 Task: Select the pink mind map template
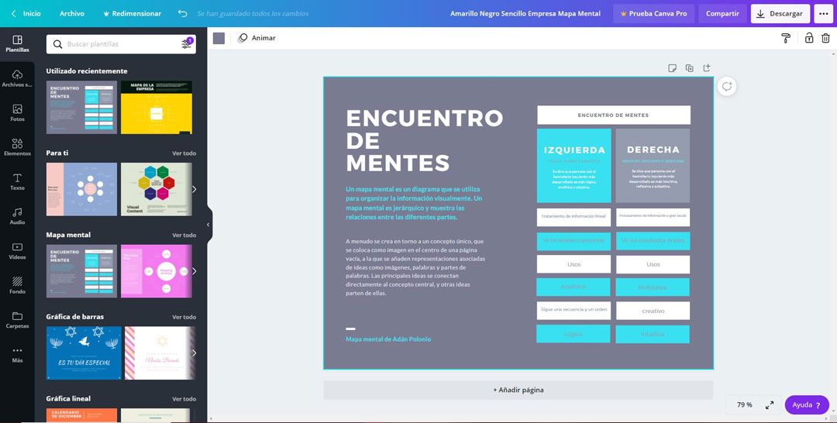pos(156,271)
